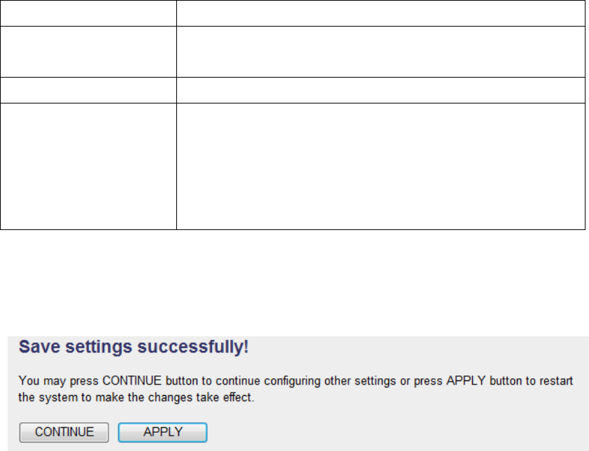Click the top-left empty table cell
The image size is (589, 451).
click(x=87, y=13)
